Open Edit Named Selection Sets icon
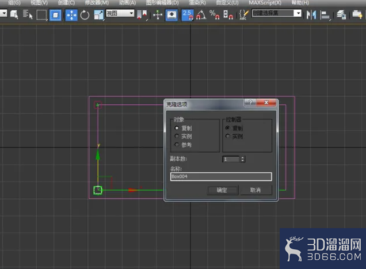Screen dimensions: 366x269 click(x=243, y=15)
